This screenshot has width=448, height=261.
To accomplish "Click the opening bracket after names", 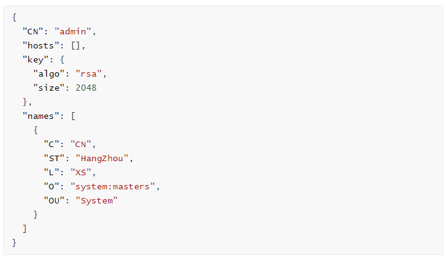I will [x=73, y=116].
